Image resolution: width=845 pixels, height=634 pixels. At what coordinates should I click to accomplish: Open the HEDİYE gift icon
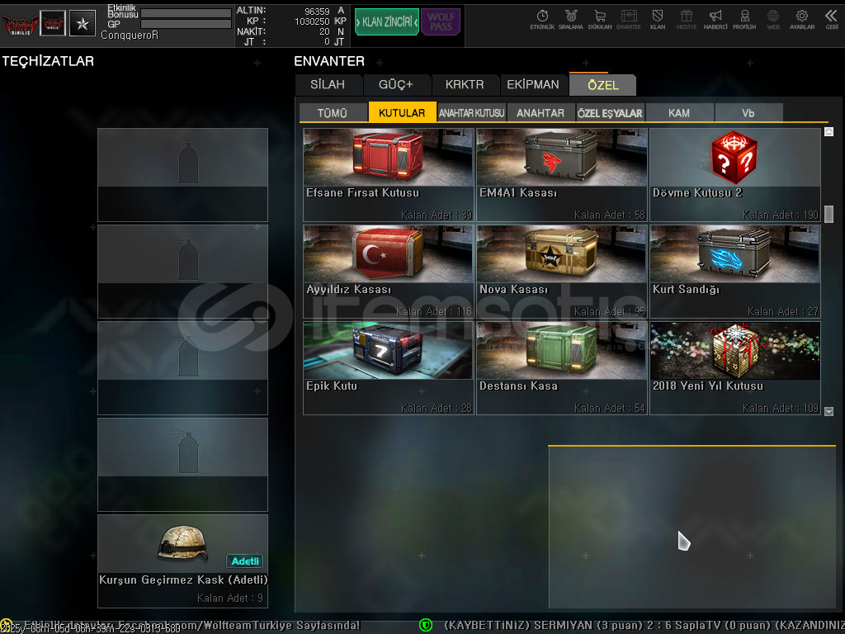click(686, 19)
